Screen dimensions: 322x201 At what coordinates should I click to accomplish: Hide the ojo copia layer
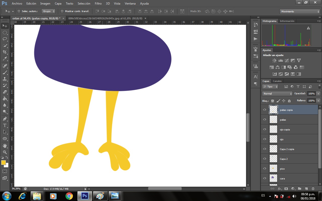point(264,129)
